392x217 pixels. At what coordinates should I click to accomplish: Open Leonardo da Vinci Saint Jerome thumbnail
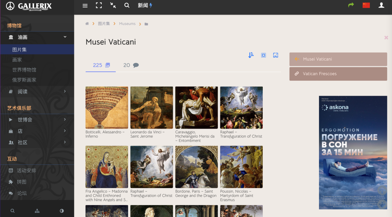point(151,108)
